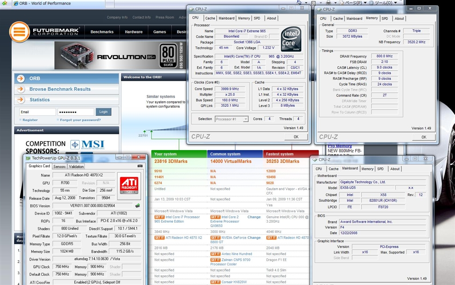The width and height of the screenshot is (455, 285).
Task: Click the Intel Core i7 logo in CPU-Z
Action: tap(291, 40)
